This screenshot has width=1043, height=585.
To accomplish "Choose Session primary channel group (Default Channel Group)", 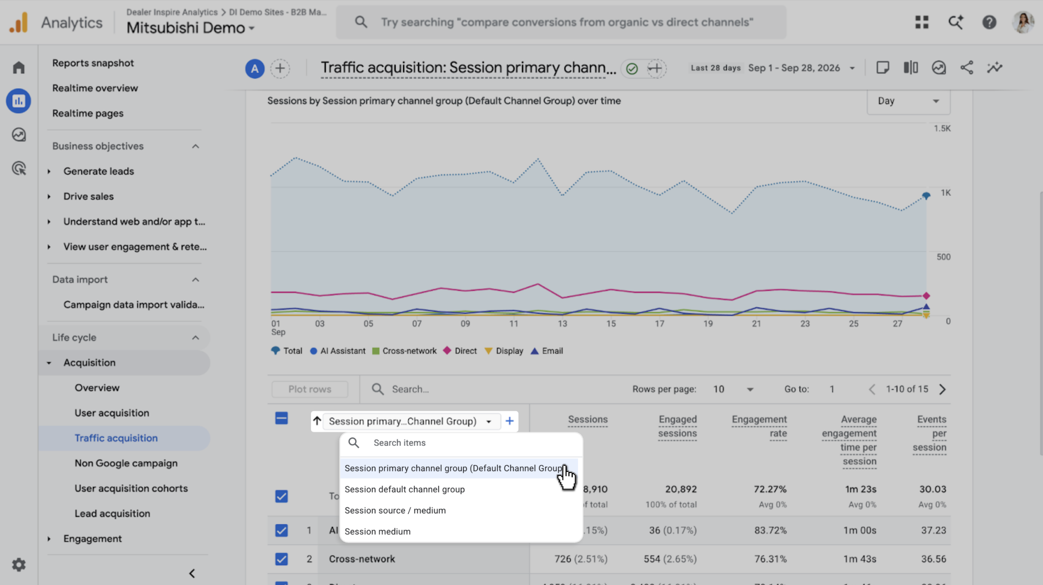I will [x=459, y=468].
